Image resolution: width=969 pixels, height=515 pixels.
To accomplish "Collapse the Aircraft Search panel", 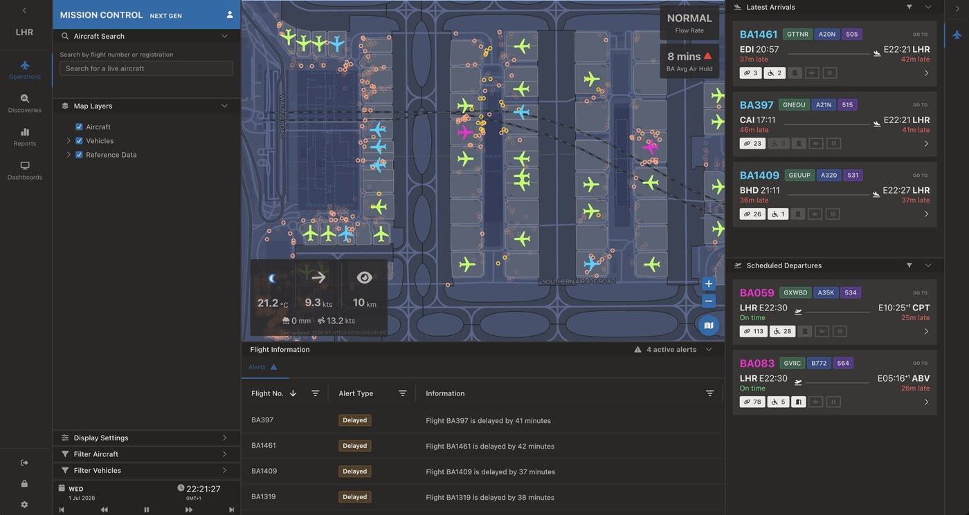I will [224, 36].
